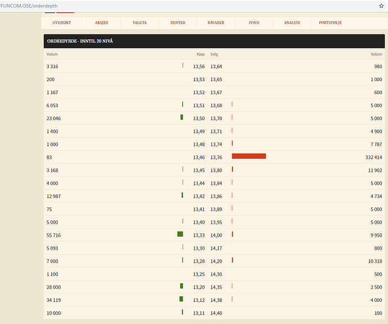Click the green bar beside 13,33
This screenshot has height=324, width=388.
click(x=180, y=234)
